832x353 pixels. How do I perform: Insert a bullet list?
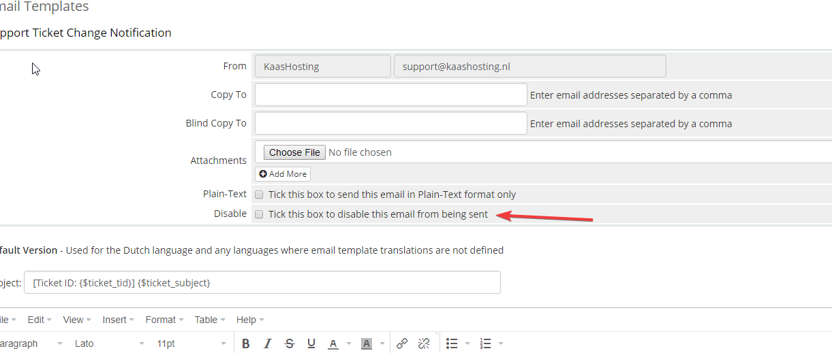pyautogui.click(x=452, y=343)
